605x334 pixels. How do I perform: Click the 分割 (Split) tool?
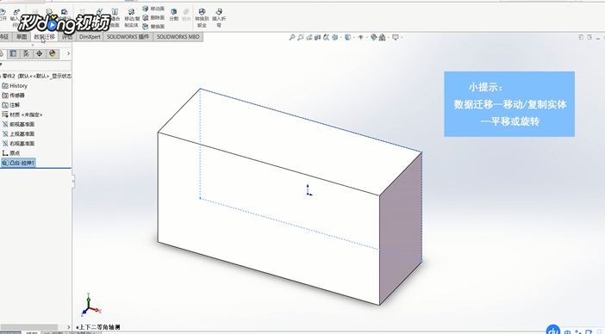pos(173,15)
